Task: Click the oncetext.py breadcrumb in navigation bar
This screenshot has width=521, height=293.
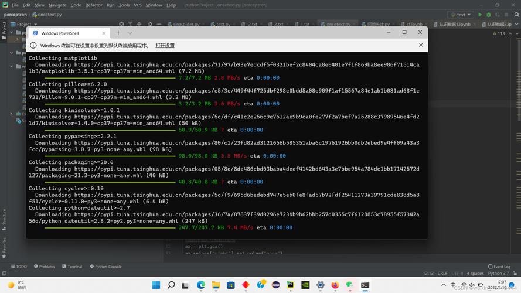Action: [x=47, y=15]
